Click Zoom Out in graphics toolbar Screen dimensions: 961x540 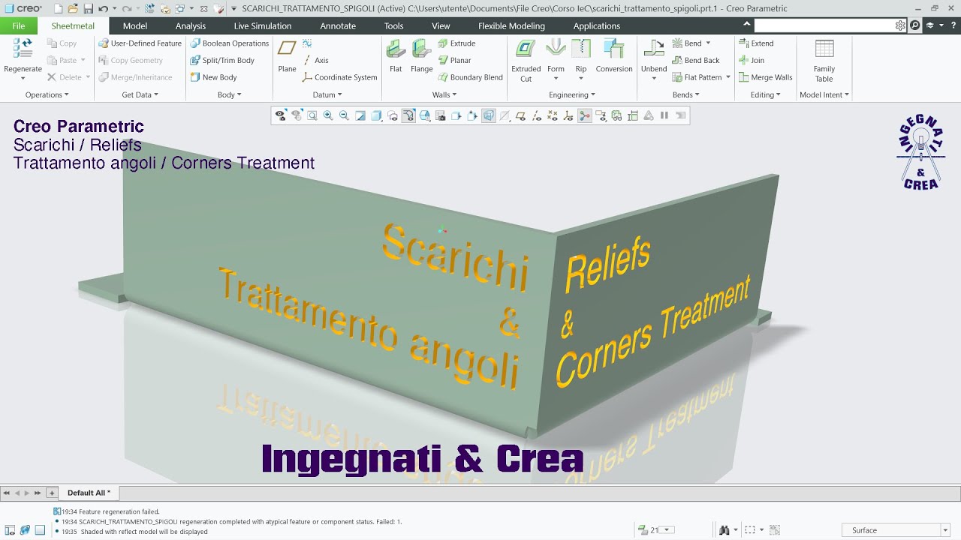click(344, 115)
